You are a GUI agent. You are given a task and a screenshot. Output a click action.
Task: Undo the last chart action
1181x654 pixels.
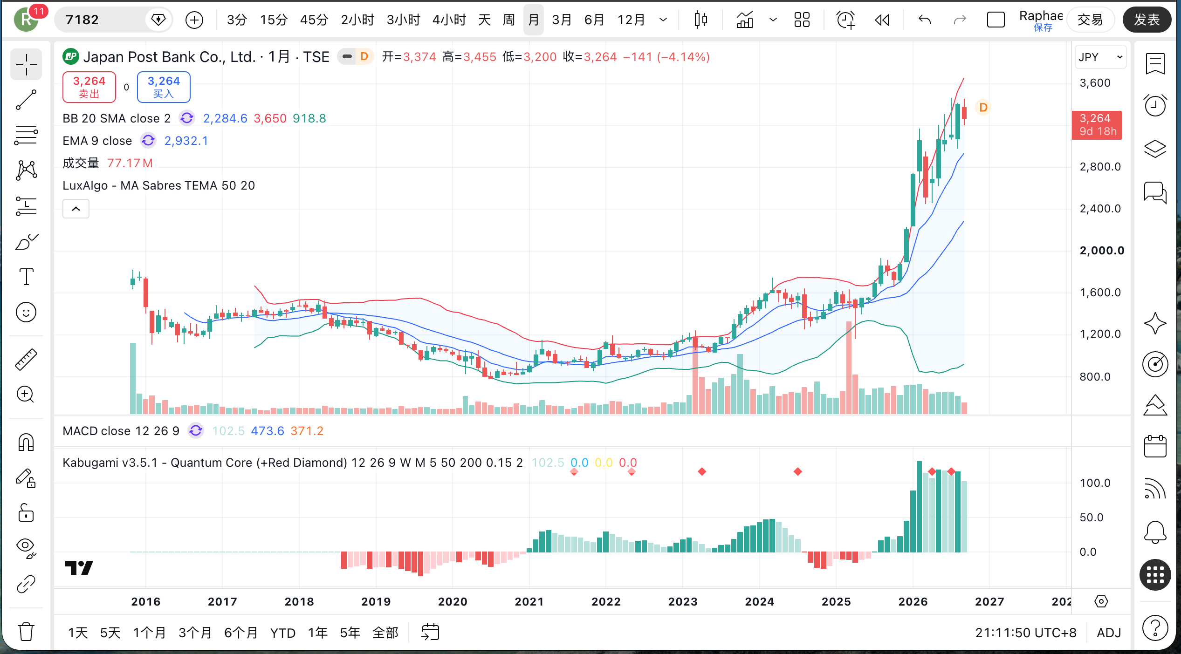925,20
